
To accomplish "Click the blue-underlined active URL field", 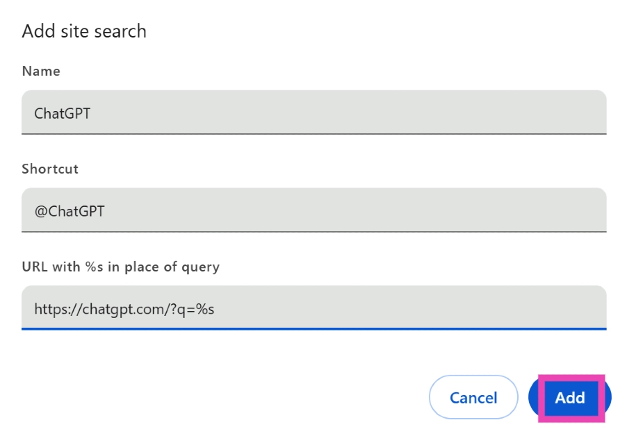I will point(313,308).
